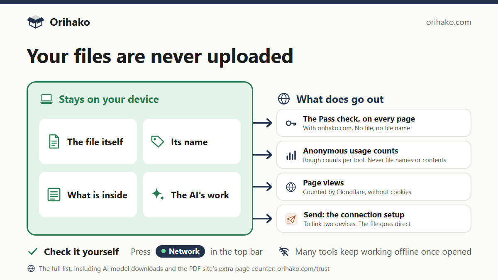This screenshot has width=498, height=280.
Task: Click the checkmark icon beside Check it yourself
Action: pyautogui.click(x=33, y=251)
